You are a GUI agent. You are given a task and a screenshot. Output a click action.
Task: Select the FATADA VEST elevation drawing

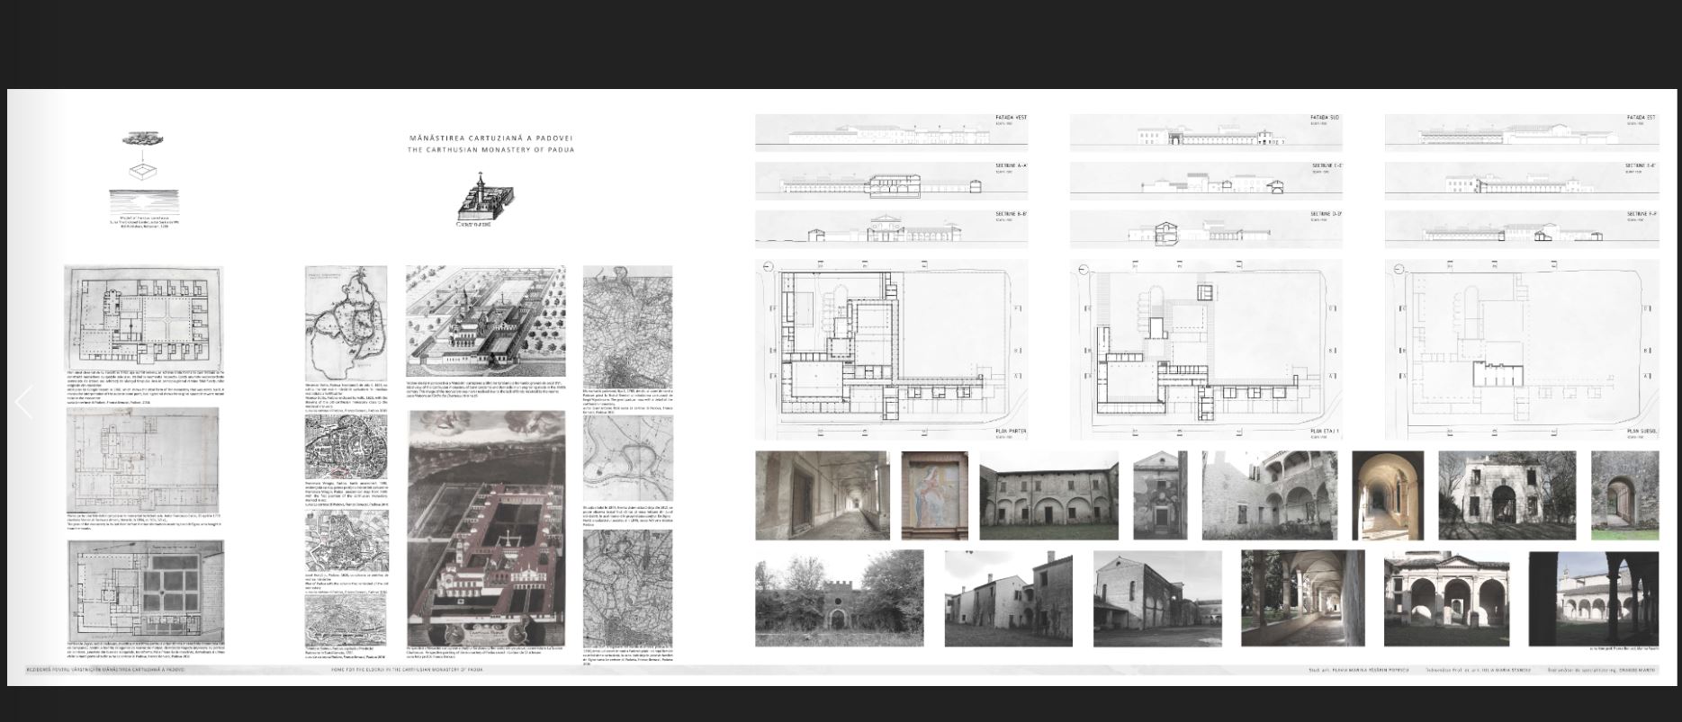(x=891, y=133)
